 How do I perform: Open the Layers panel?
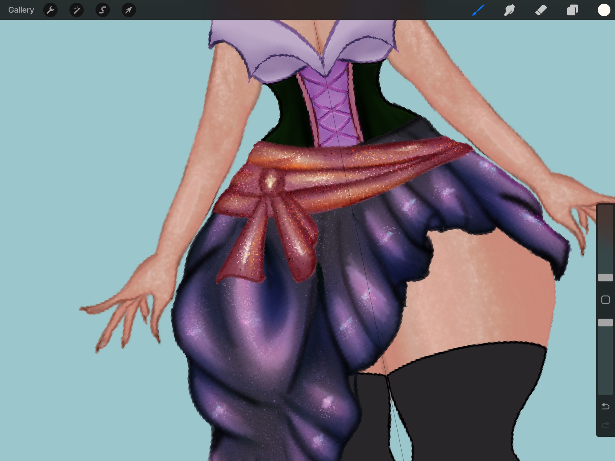pyautogui.click(x=572, y=10)
